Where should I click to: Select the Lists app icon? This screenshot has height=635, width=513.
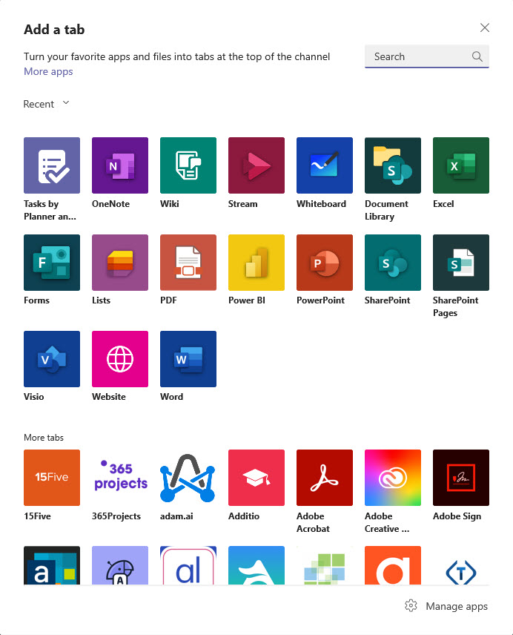click(120, 263)
